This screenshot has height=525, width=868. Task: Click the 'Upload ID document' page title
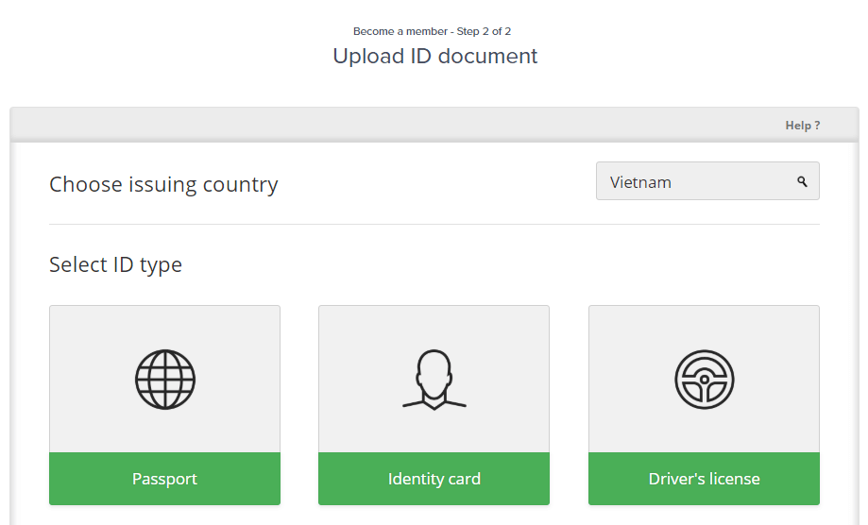pyautogui.click(x=435, y=56)
